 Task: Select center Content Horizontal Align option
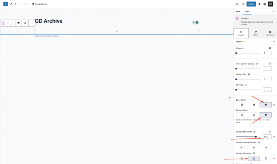[254, 147]
